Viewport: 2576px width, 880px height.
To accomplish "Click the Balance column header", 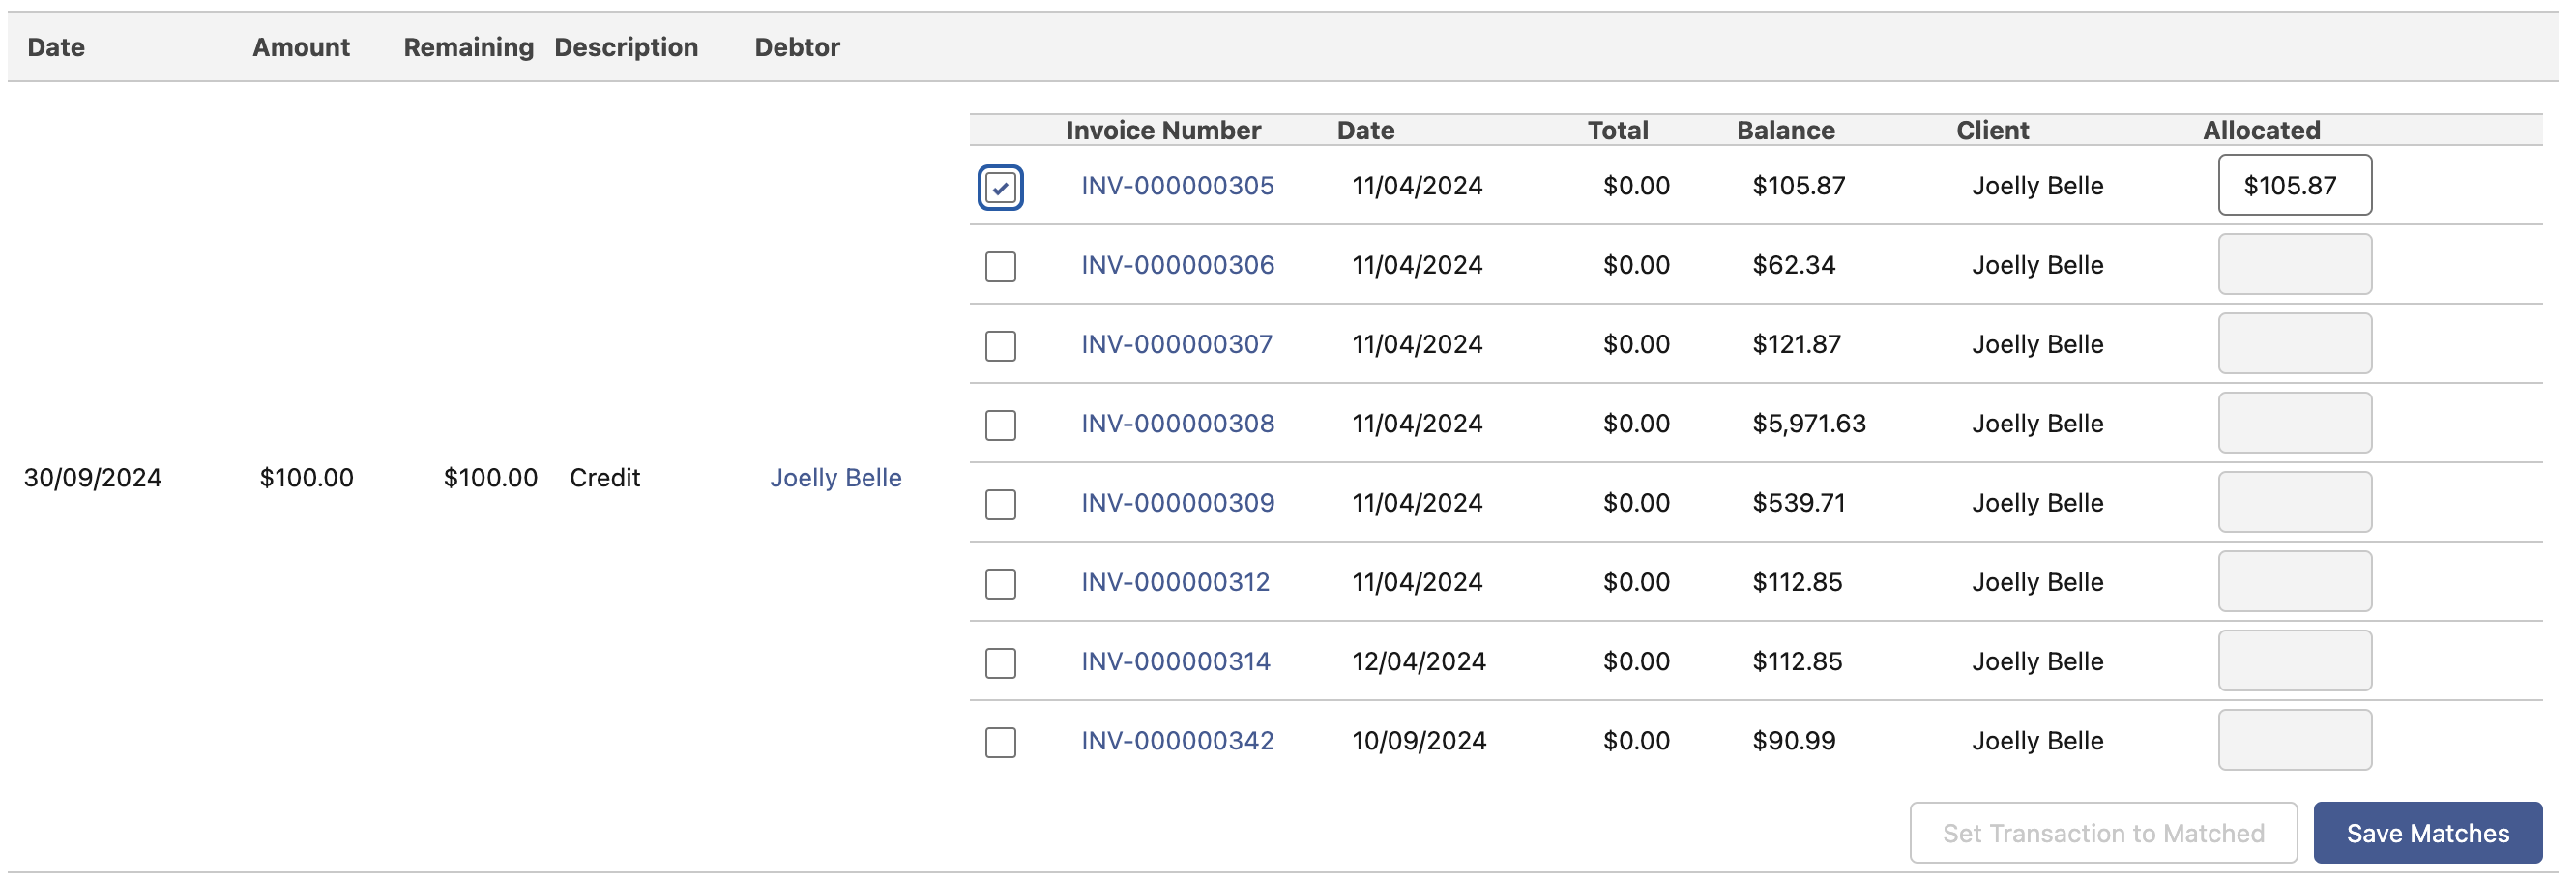I will [1784, 130].
